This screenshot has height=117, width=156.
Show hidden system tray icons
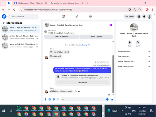coord(122,111)
